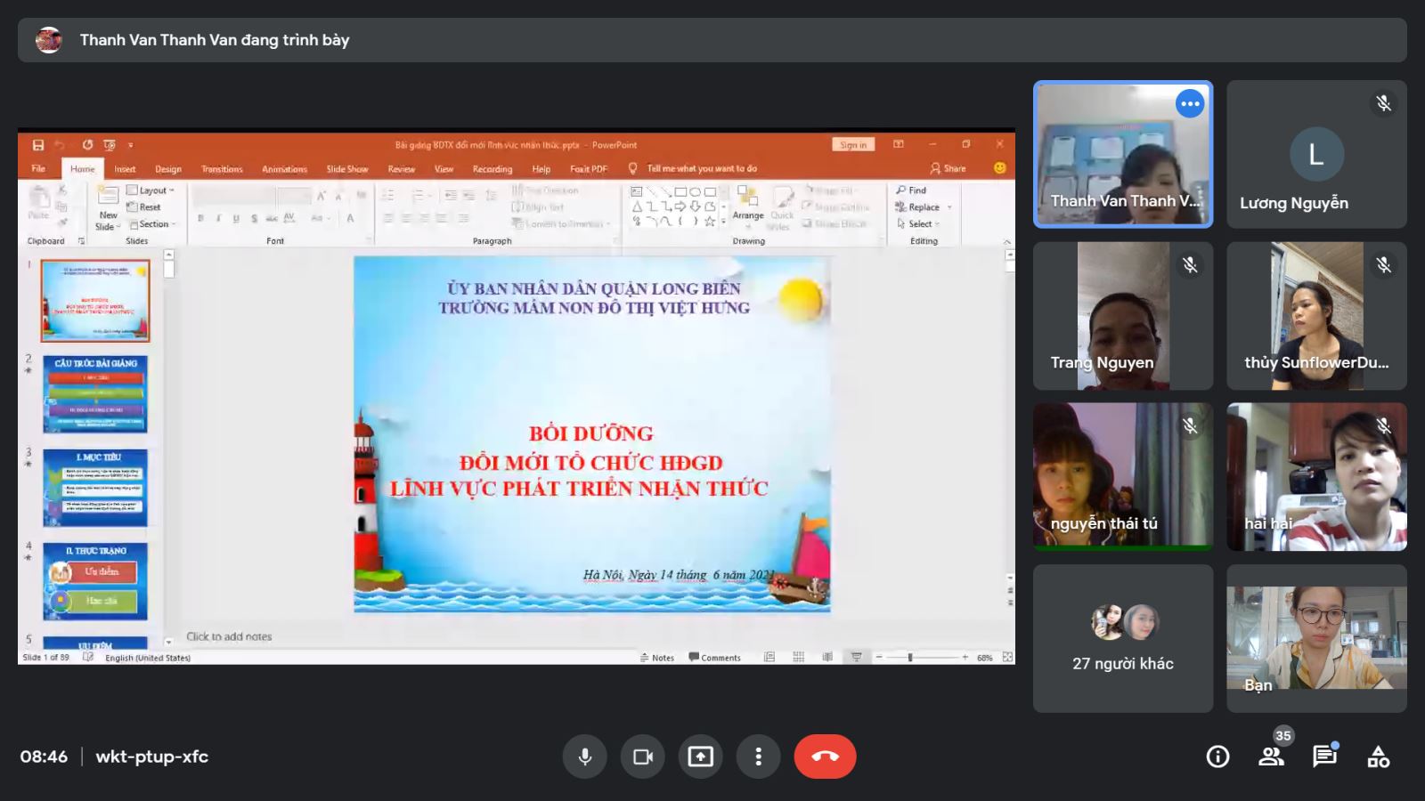1425x801 pixels.
Task: Click the blue options dots on Thanh Van tile
Action: point(1190,104)
